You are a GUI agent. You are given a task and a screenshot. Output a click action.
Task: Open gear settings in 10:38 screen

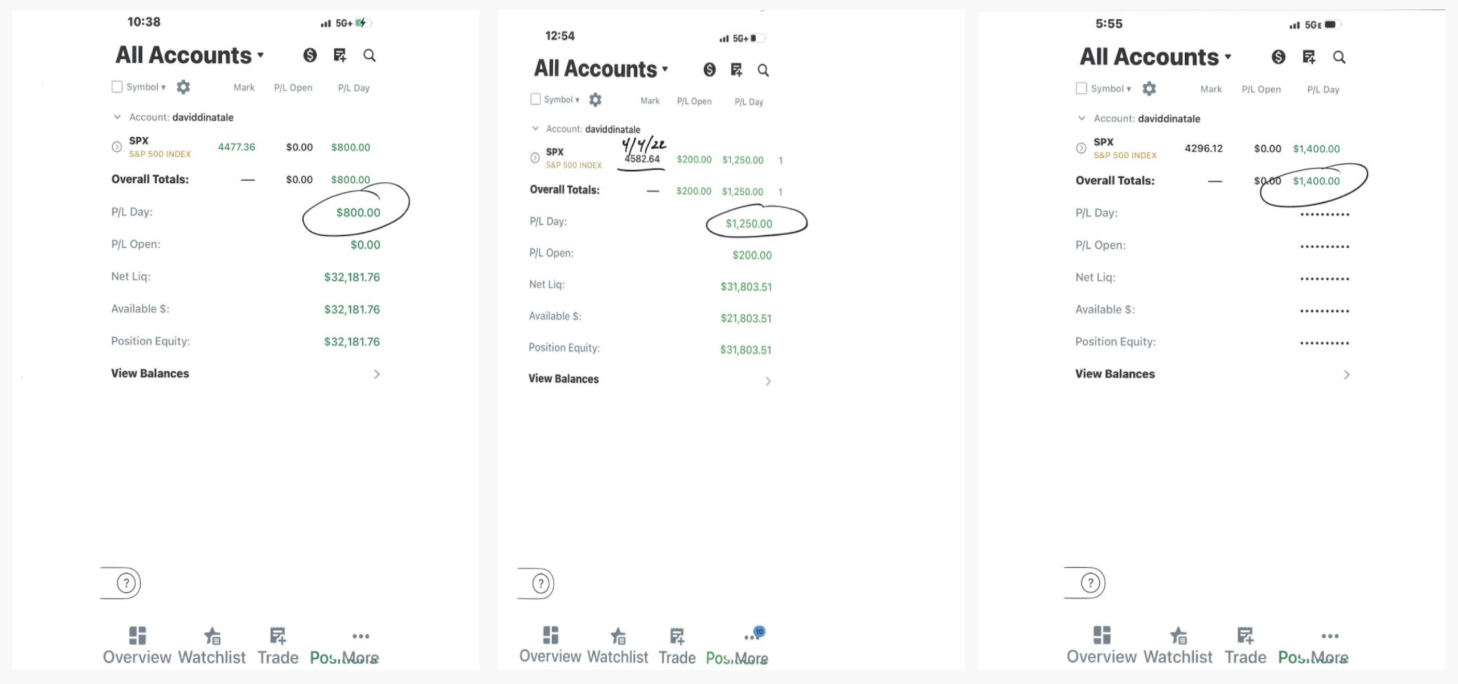click(183, 87)
